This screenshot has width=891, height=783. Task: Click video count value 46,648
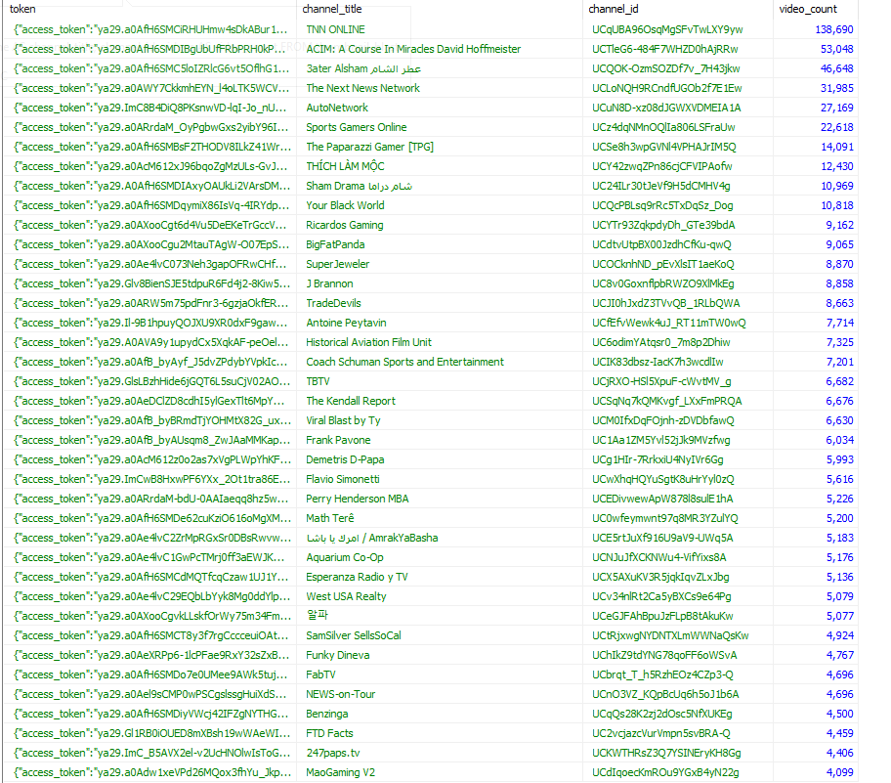click(837, 68)
